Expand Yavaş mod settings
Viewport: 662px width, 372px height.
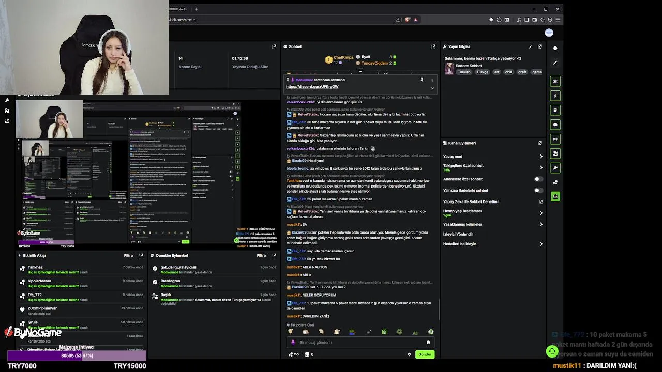541,156
